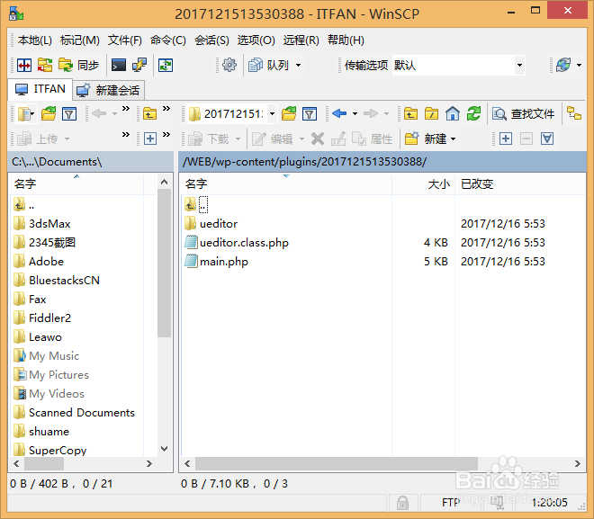
Task: Select ueditor.class.php file
Action: 244,243
